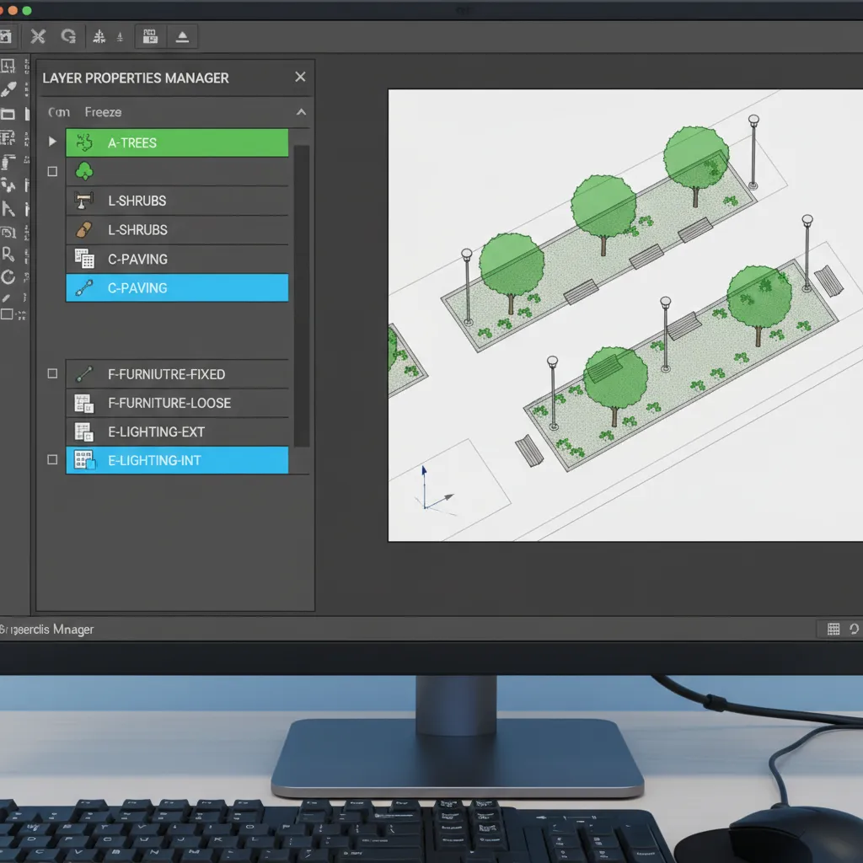Click the linetype icon on highlighted C-PAVING row
This screenshot has height=863, width=863.
point(83,288)
